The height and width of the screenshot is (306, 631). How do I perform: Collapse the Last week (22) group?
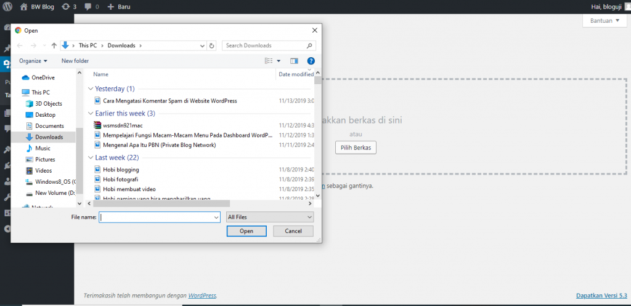[x=91, y=158]
